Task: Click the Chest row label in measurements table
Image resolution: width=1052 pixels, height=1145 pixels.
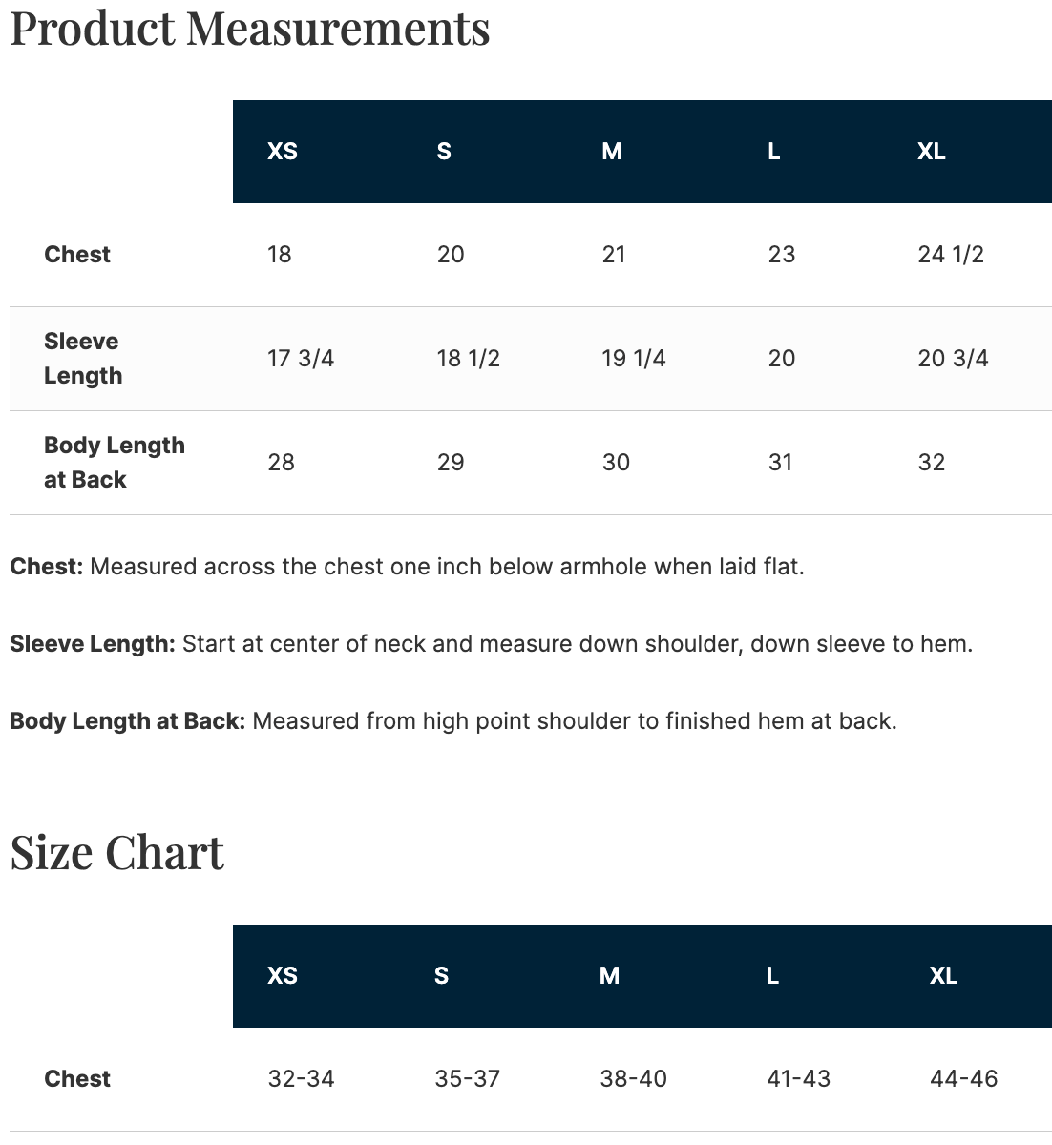Action: coord(77,255)
